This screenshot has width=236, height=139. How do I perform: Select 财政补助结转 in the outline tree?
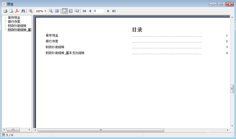[x=17, y=26]
